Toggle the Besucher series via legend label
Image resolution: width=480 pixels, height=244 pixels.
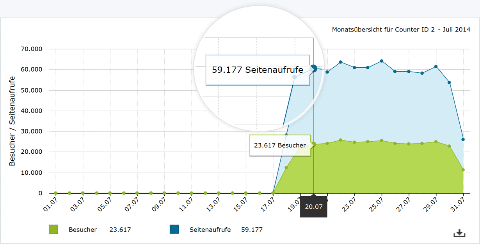pyautogui.click(x=82, y=230)
